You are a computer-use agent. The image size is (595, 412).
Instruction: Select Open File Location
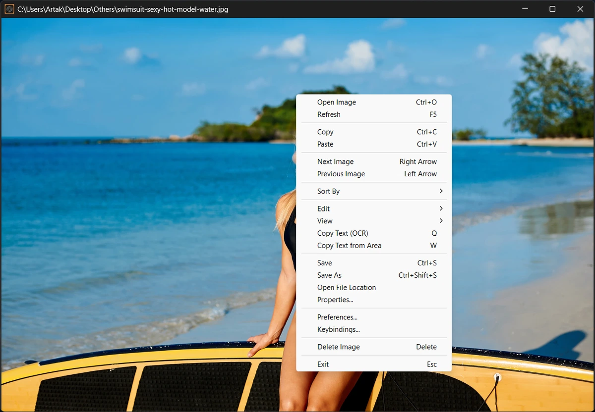tap(374, 288)
